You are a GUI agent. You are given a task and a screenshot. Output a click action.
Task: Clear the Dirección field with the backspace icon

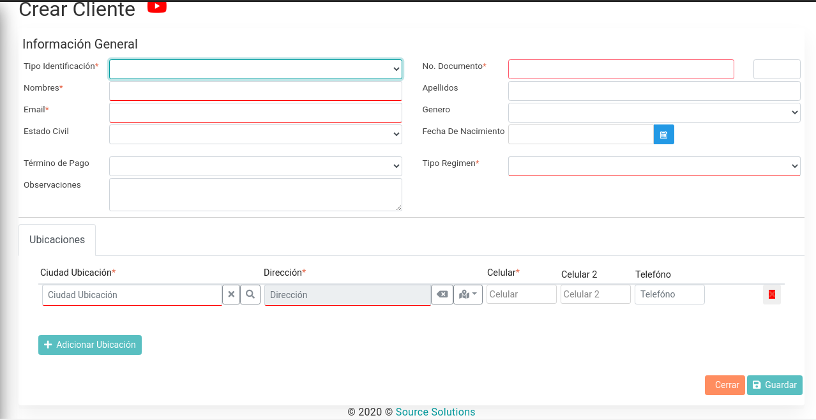[x=442, y=294]
